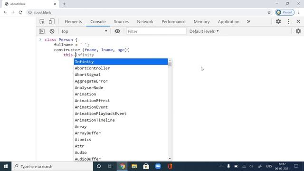Screen dimensions: 304x171
Task: Open the DevTools three-dot customize menu
Action: click(288, 21)
